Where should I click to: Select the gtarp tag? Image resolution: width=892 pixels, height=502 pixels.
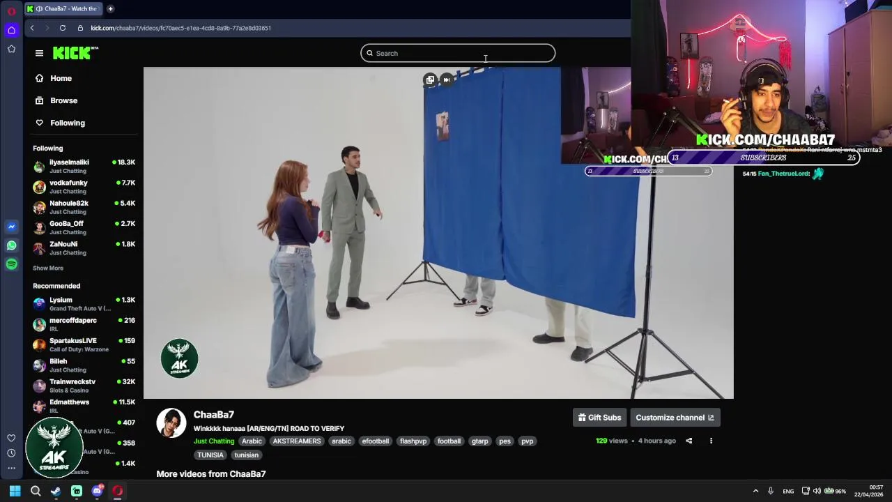pyautogui.click(x=480, y=441)
